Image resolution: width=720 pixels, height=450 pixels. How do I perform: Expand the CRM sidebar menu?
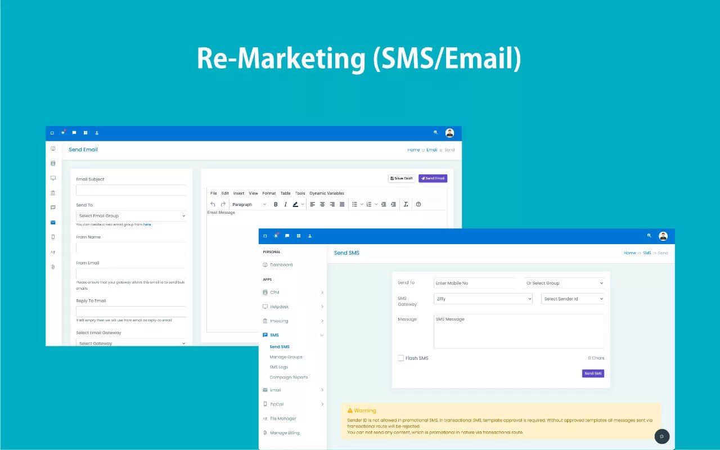(x=292, y=292)
